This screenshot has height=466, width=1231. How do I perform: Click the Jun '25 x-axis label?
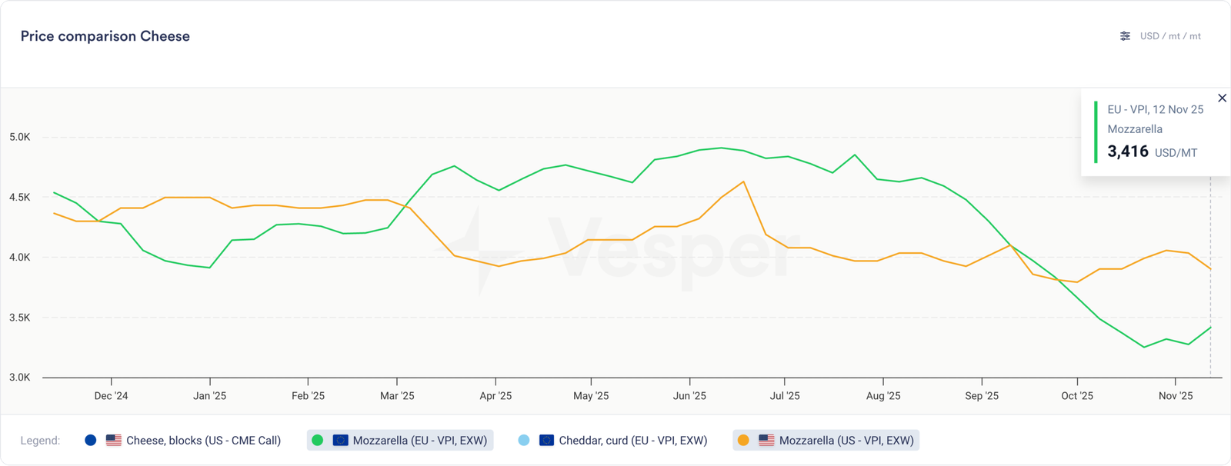[689, 396]
